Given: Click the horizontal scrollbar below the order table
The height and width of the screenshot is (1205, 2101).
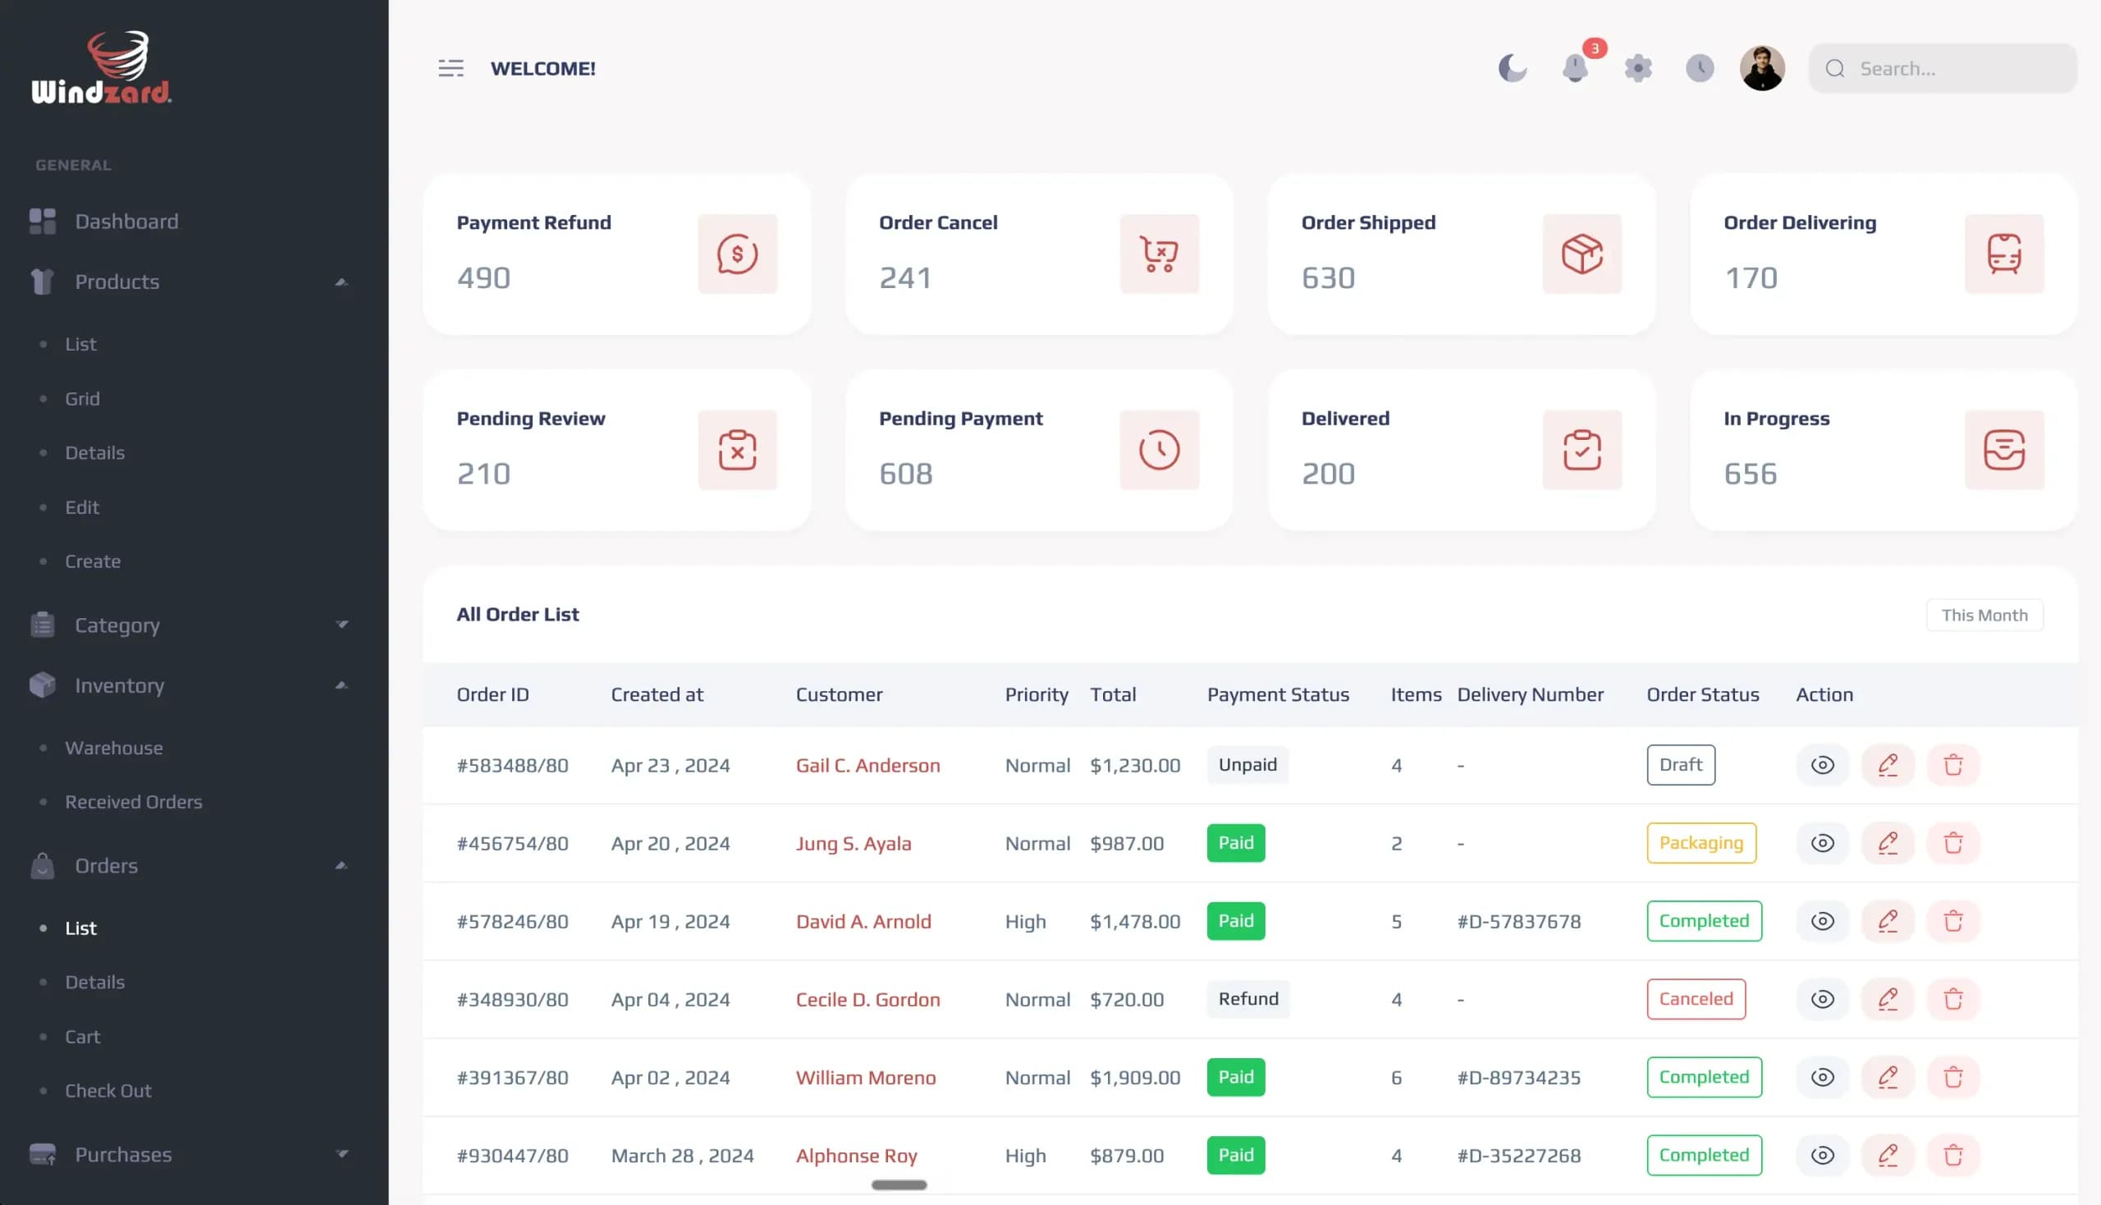Looking at the screenshot, I should (899, 1184).
